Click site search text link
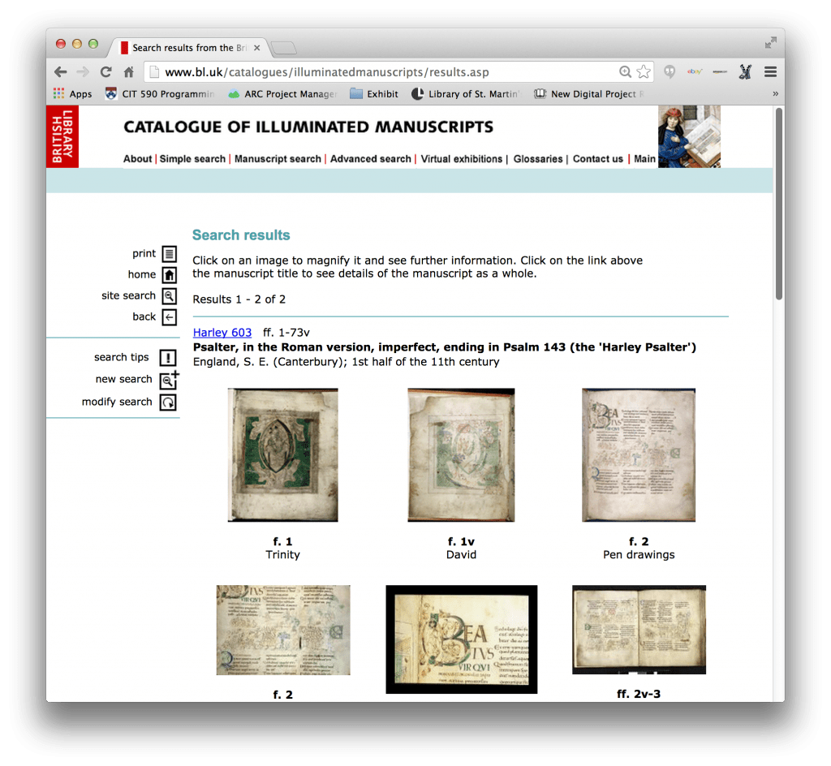Viewport: 831px width, 766px height. click(128, 295)
